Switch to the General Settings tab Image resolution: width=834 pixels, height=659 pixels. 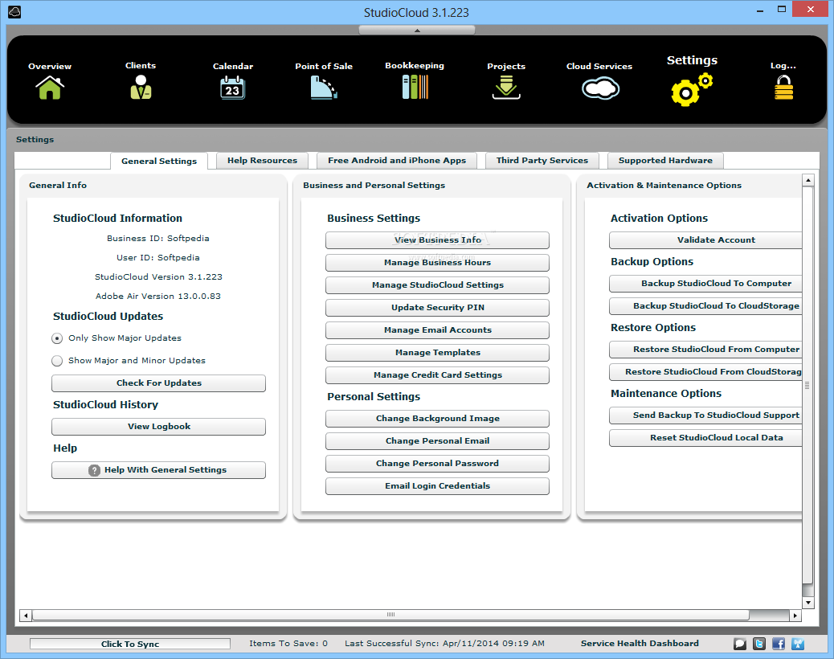point(159,162)
